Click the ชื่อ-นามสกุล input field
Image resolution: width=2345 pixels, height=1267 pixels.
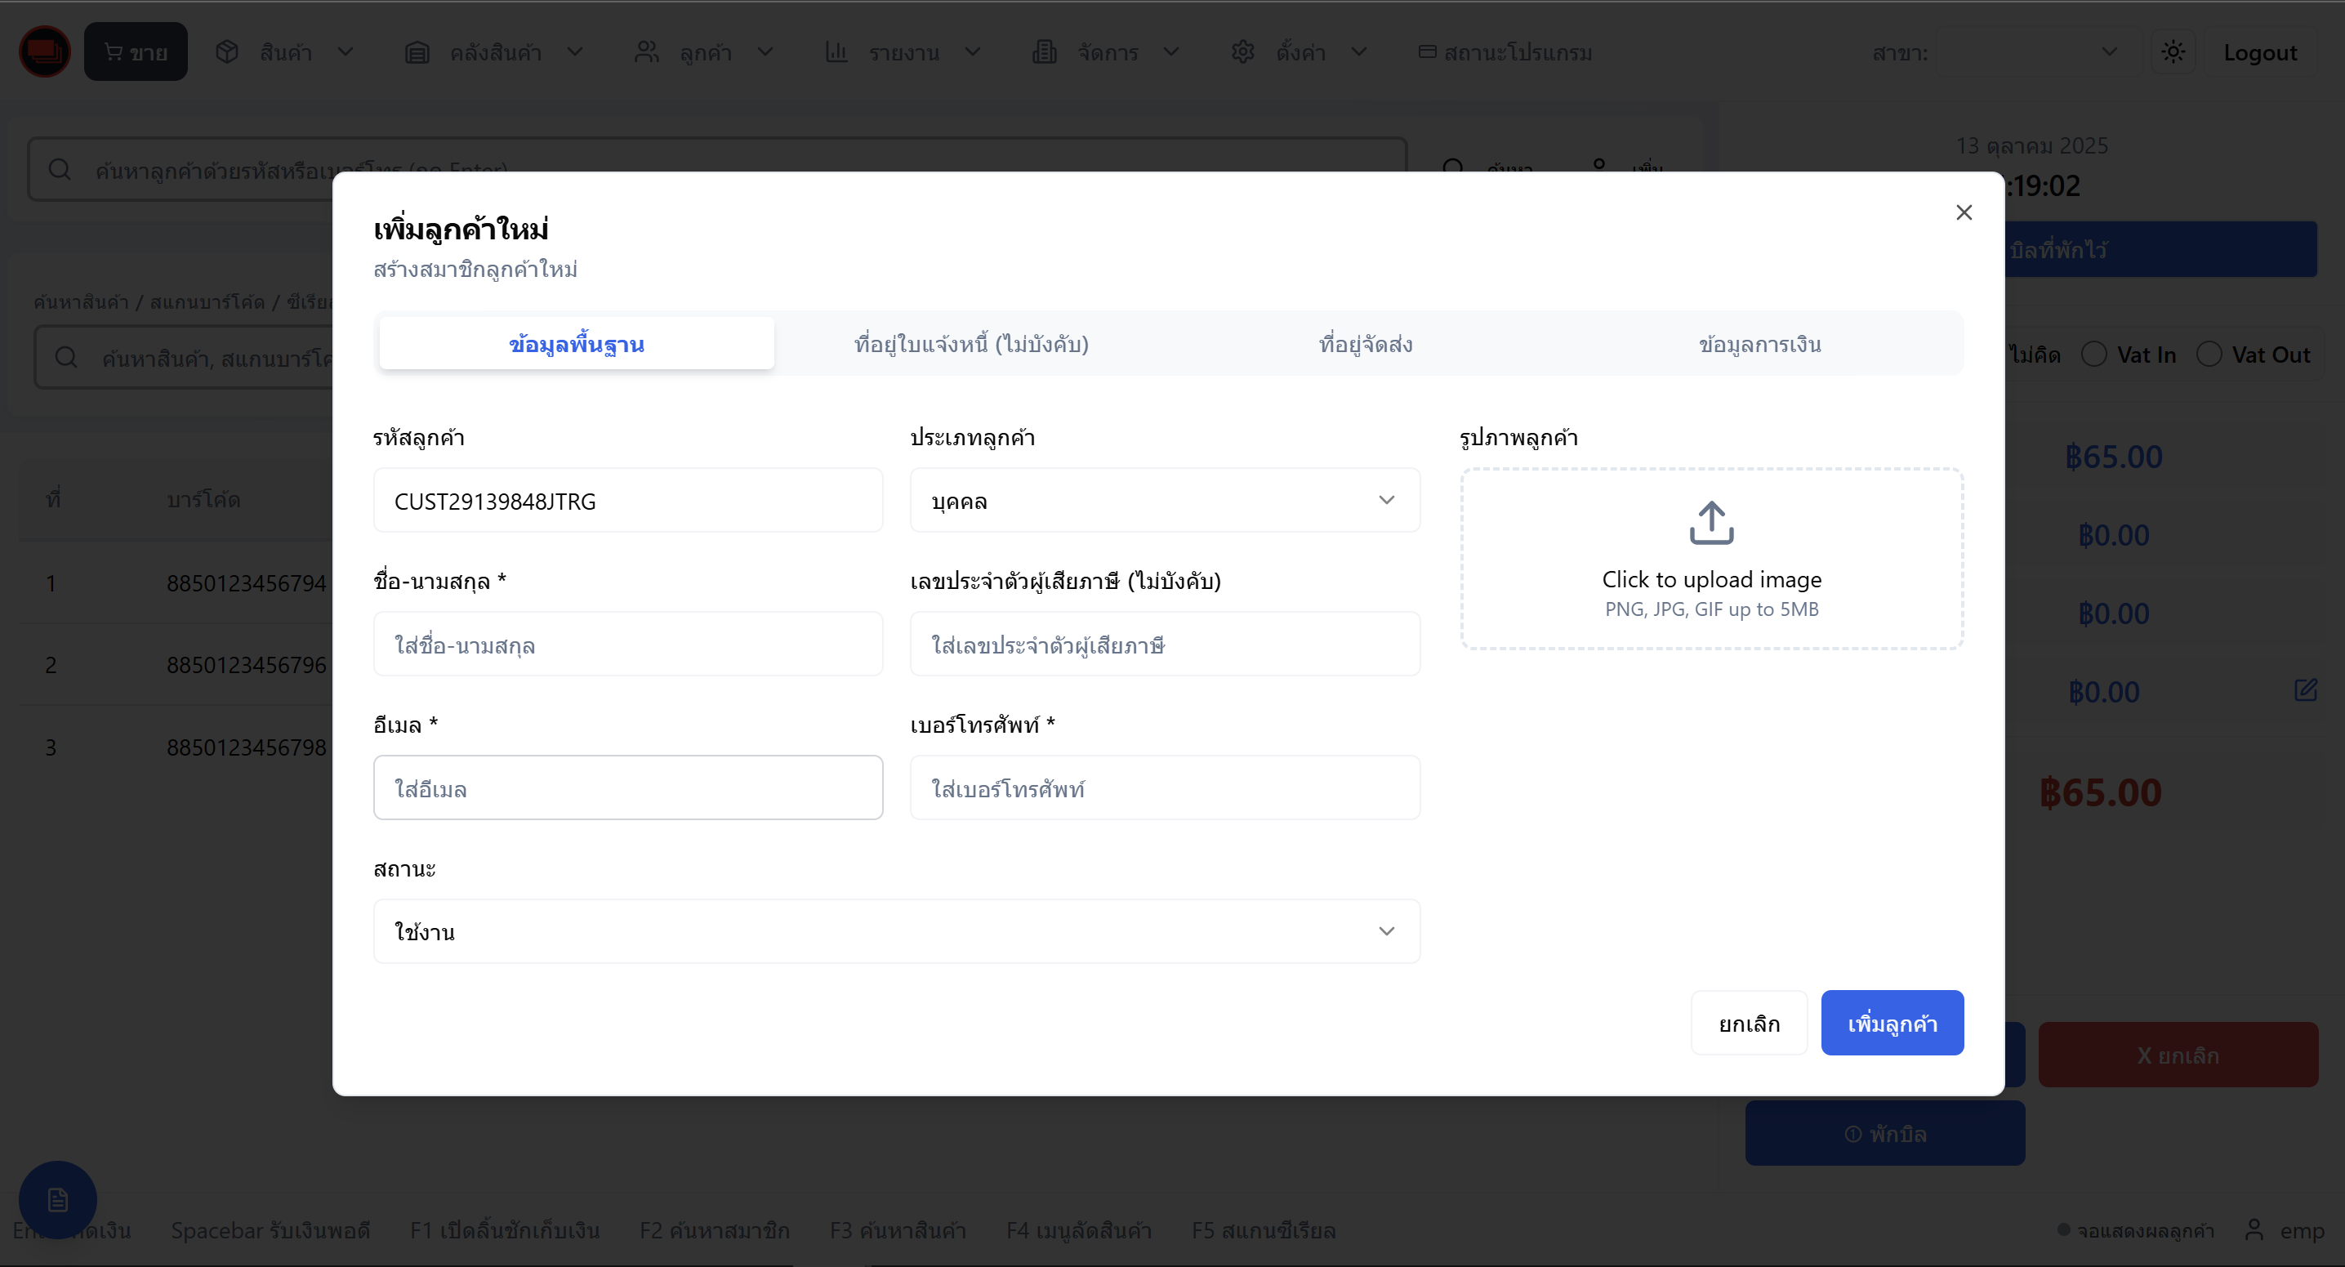[x=627, y=645]
